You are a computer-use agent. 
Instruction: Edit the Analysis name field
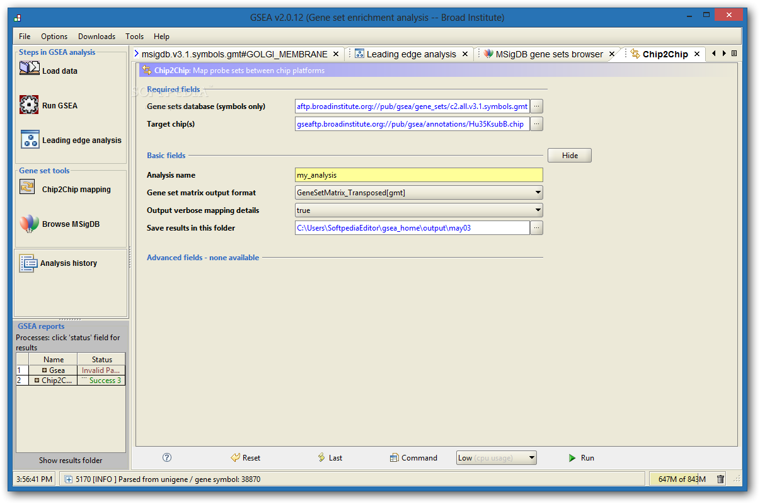click(419, 175)
